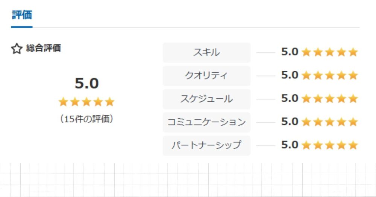Click the first star in the スキル row
Image resolution: width=376 pixels, height=197 pixels.
(x=306, y=52)
